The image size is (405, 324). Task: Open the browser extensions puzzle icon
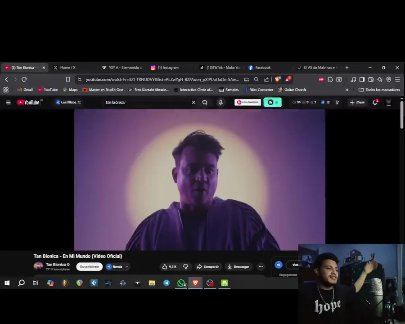tap(330, 80)
